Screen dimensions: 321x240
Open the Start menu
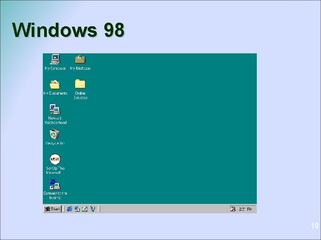click(53, 209)
